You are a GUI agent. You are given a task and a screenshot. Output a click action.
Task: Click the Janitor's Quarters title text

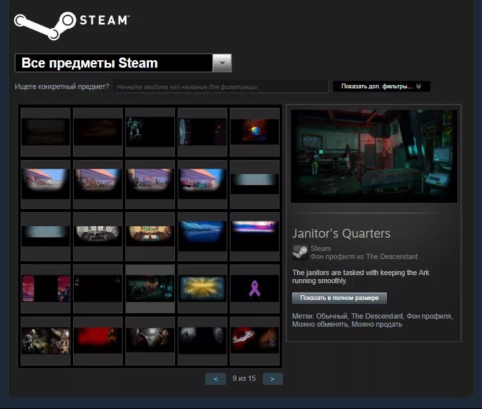(341, 234)
